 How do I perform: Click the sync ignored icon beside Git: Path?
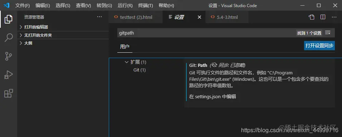[214, 65]
